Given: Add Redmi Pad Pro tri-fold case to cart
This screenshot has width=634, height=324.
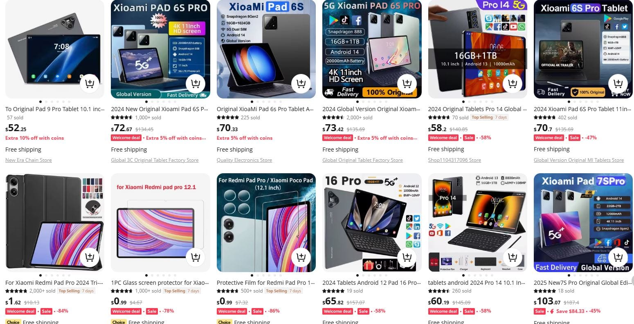Looking at the screenshot, I should coord(90,257).
